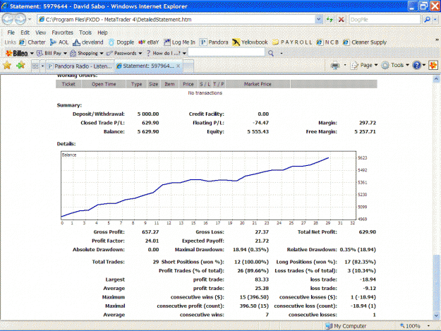Open the 100% zoom level control
441x331 pixels.
click(414, 326)
